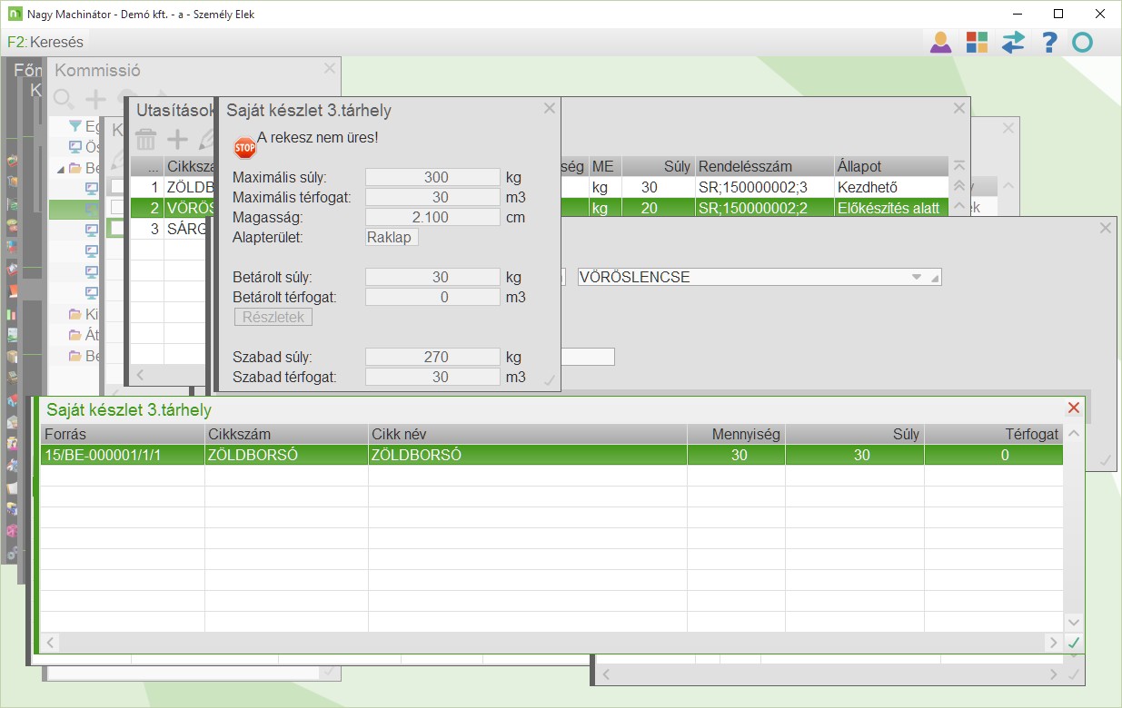Open the colored tiles module icon

point(977,42)
